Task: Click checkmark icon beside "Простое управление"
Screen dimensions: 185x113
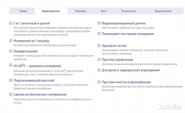Action: pyautogui.click(x=99, y=59)
